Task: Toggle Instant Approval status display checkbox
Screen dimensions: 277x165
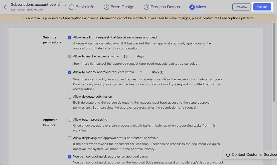Action: pos(70,138)
